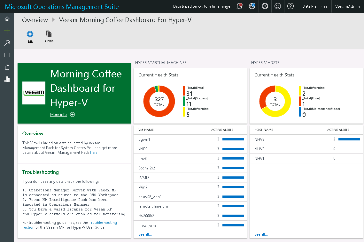Open notifications bell icon

click(x=239, y=6)
